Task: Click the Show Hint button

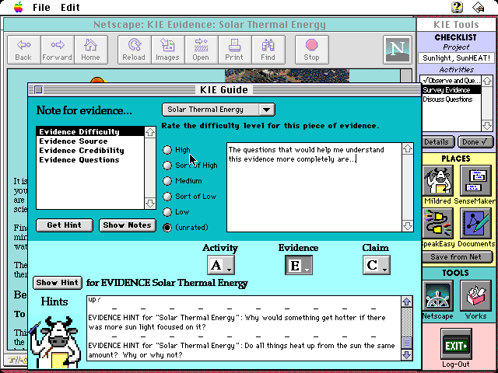Action: pyautogui.click(x=57, y=283)
